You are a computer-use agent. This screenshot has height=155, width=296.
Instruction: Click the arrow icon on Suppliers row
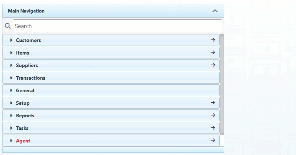(213, 65)
